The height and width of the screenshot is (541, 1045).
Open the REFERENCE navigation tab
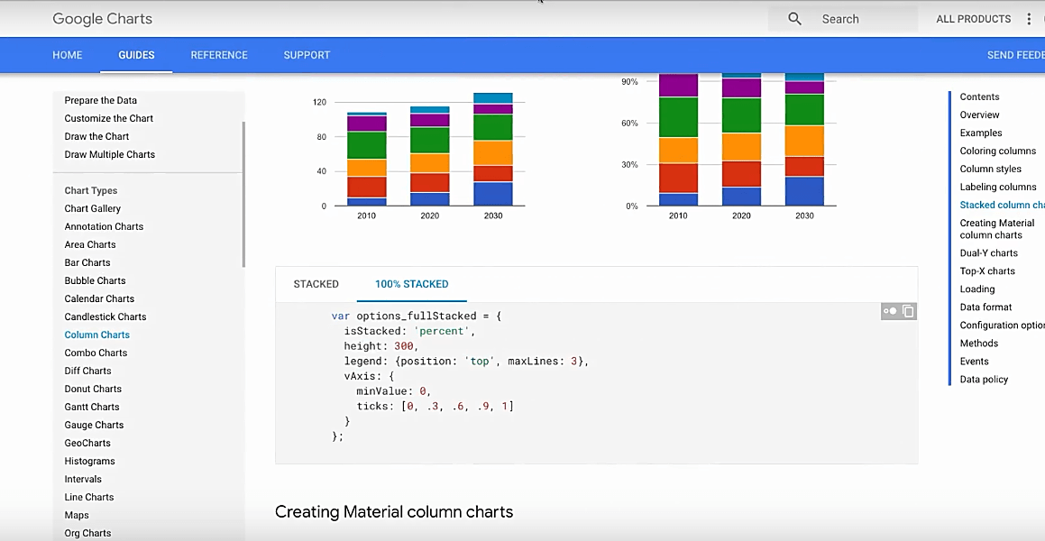219,55
